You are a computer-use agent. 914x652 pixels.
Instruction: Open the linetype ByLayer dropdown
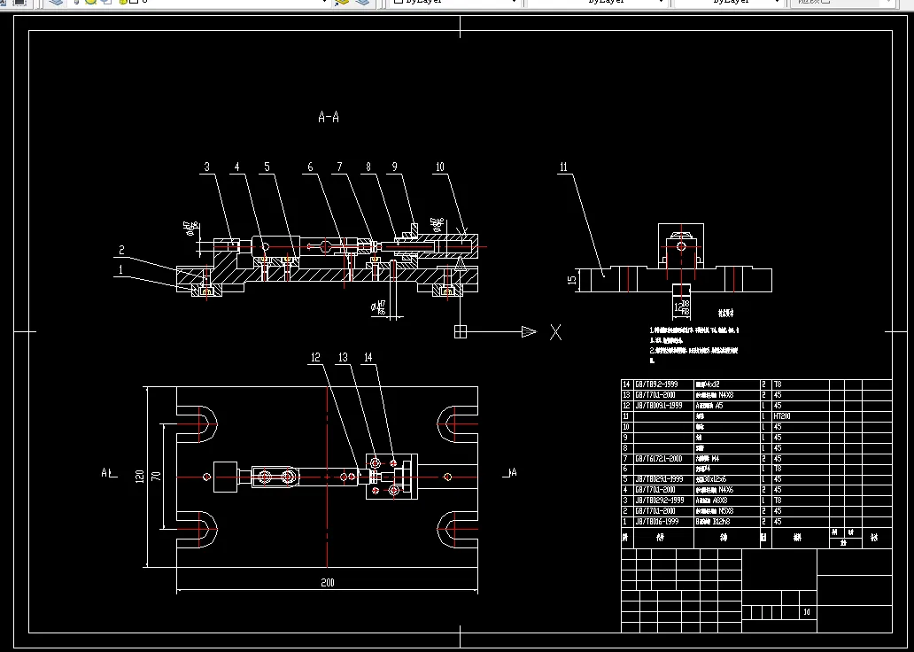[x=597, y=3]
